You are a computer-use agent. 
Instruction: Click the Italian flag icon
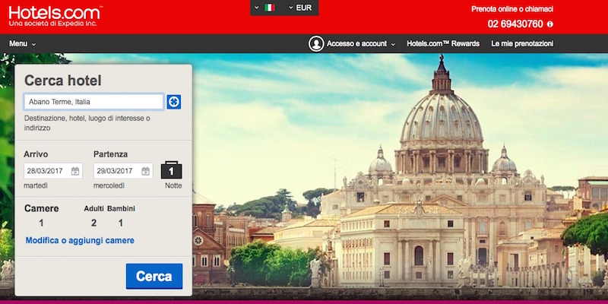(270, 8)
